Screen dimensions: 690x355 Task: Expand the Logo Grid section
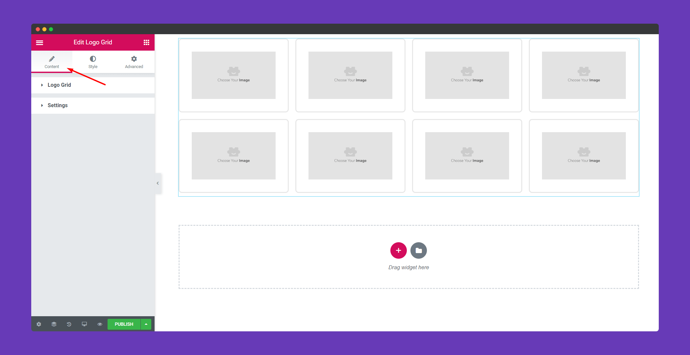60,85
